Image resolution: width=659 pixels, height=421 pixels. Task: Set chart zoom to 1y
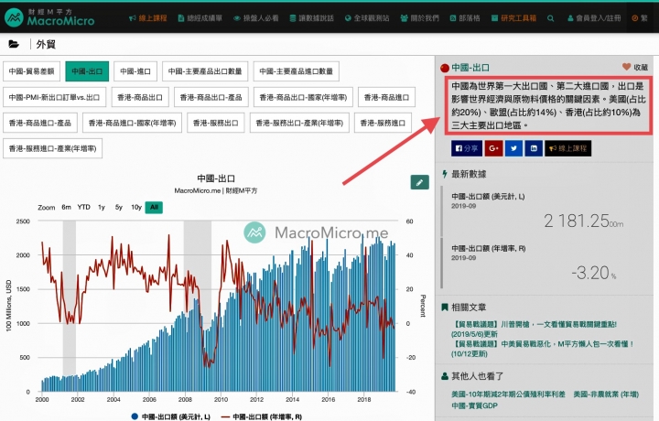[x=102, y=207]
